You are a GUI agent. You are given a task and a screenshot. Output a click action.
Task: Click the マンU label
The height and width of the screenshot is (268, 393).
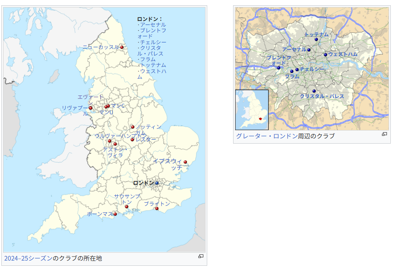(x=106, y=113)
